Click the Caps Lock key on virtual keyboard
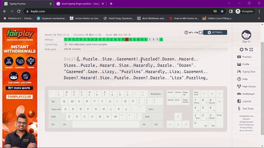Viewport: 264px width, 148px height. [x=56, y=109]
